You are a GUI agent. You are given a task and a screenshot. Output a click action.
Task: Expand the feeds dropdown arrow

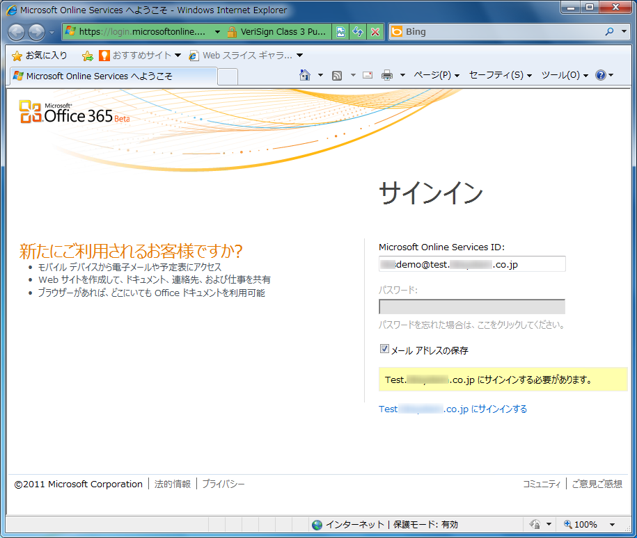click(353, 75)
